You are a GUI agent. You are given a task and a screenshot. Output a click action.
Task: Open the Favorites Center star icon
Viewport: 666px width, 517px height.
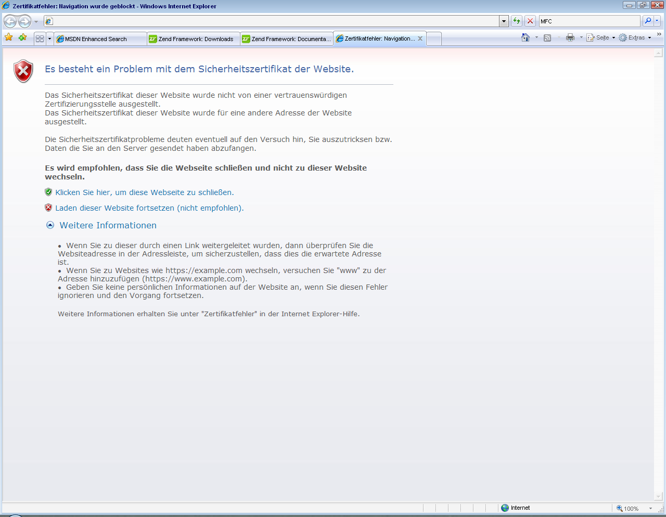pos(9,37)
